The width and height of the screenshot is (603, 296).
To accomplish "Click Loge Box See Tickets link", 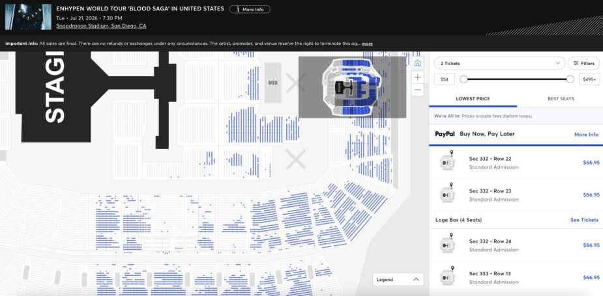I will click(584, 220).
